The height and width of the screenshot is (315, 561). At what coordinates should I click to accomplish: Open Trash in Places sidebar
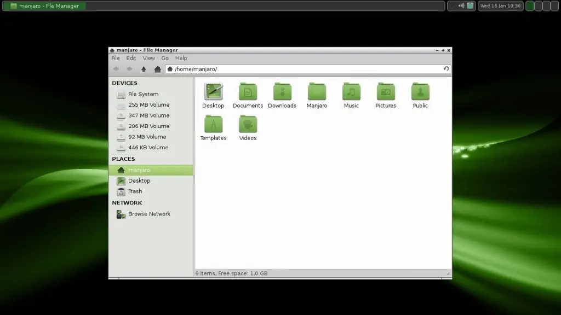click(151, 191)
